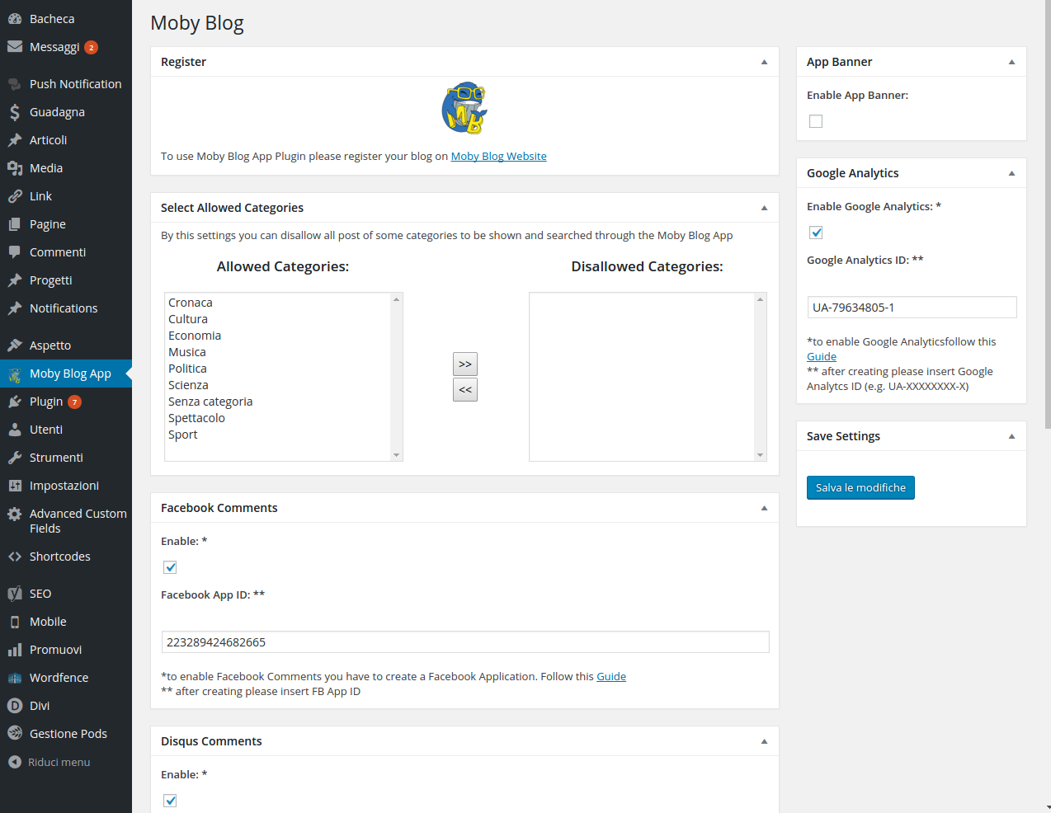Uncheck Enable Google Analytics checkbox
Screen dimensions: 1051x813
click(x=816, y=233)
